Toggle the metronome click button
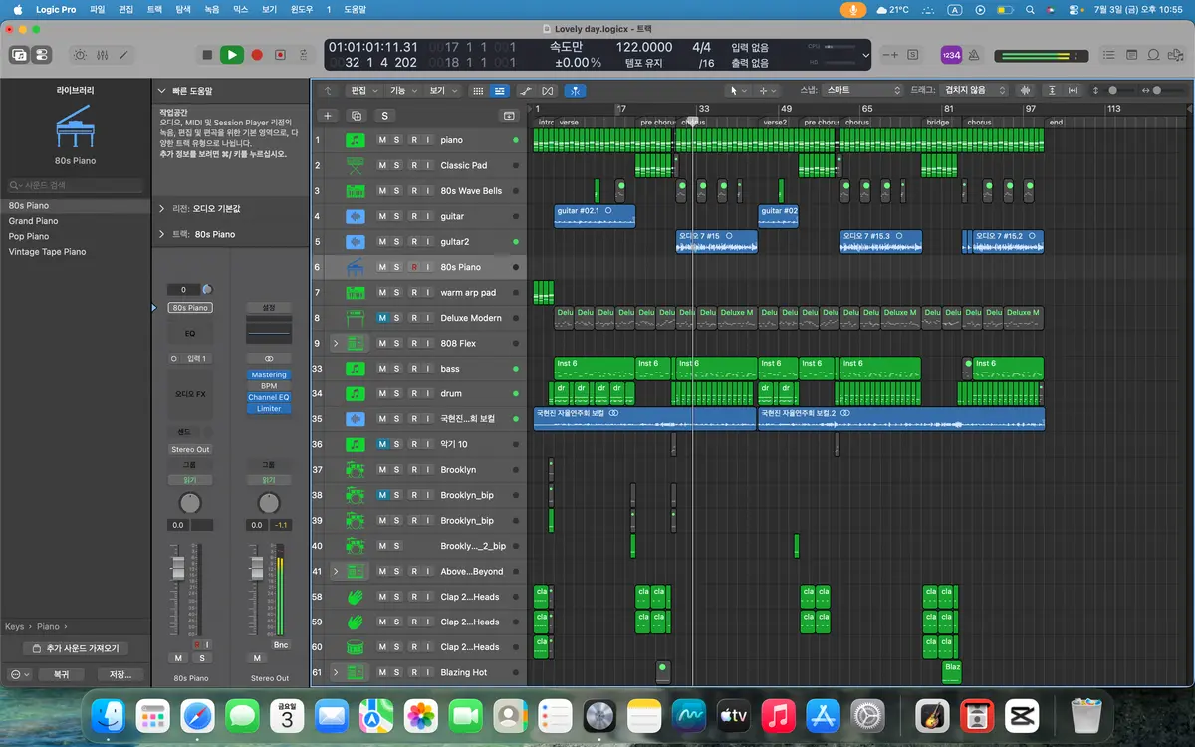This screenshot has width=1195, height=747. [x=974, y=55]
